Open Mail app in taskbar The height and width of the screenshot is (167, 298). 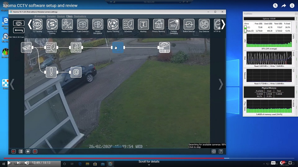(x=103, y=164)
